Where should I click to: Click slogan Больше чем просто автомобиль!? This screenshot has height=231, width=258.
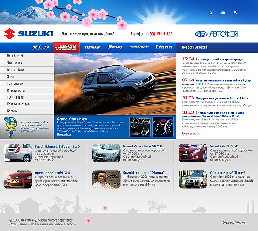[88, 34]
